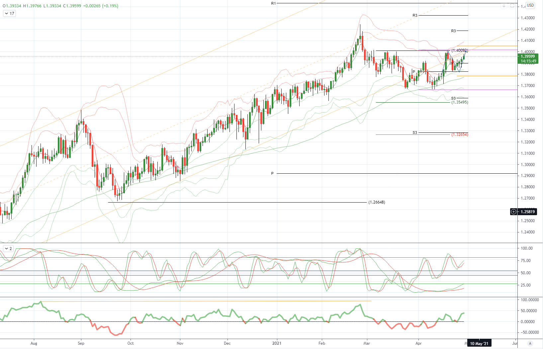
Task: Click the crosshair price label 1.25819
Action: click(x=527, y=212)
